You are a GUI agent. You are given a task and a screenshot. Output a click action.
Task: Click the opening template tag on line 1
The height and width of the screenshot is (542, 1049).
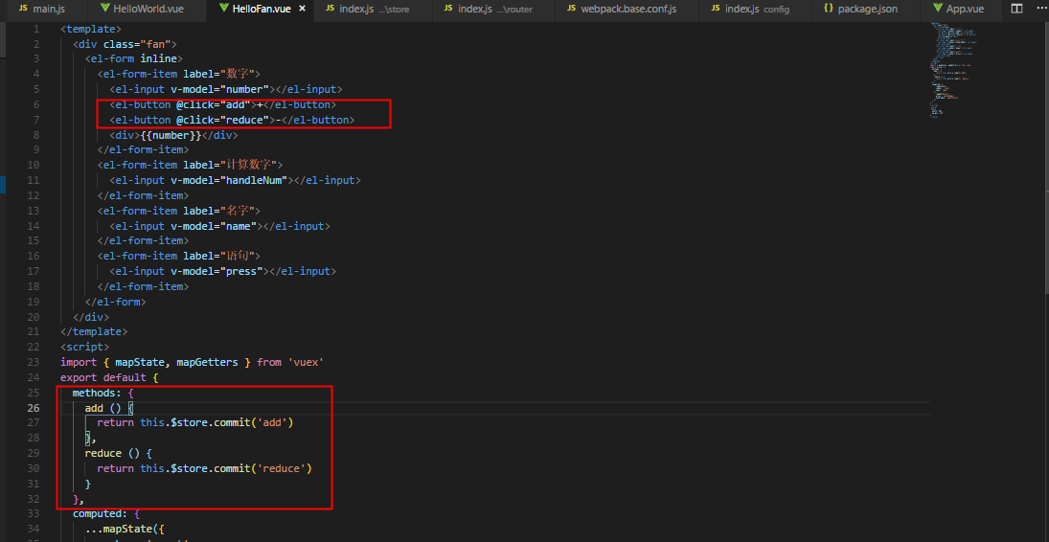(x=91, y=29)
